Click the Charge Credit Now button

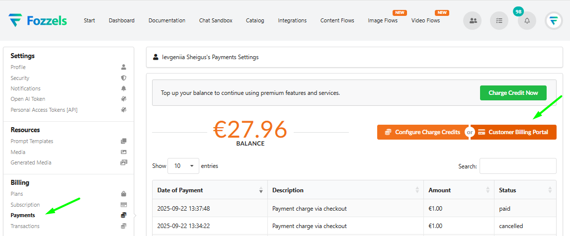[x=513, y=93]
